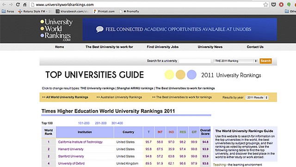
Task: Click speech bubble icon in banner
Action: coord(99,29)
